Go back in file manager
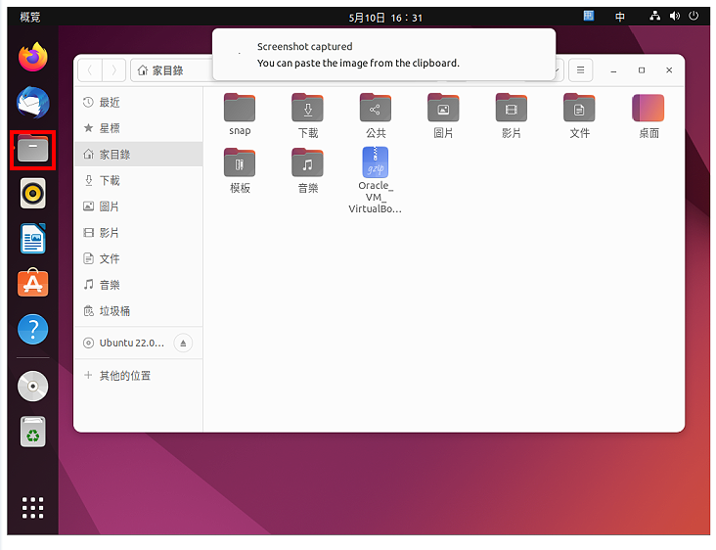The width and height of the screenshot is (716, 550). pyautogui.click(x=90, y=70)
